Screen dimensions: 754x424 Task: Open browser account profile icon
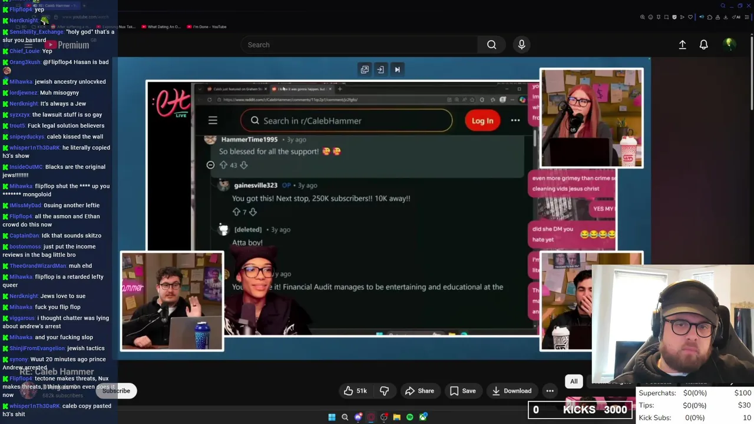pos(717,17)
